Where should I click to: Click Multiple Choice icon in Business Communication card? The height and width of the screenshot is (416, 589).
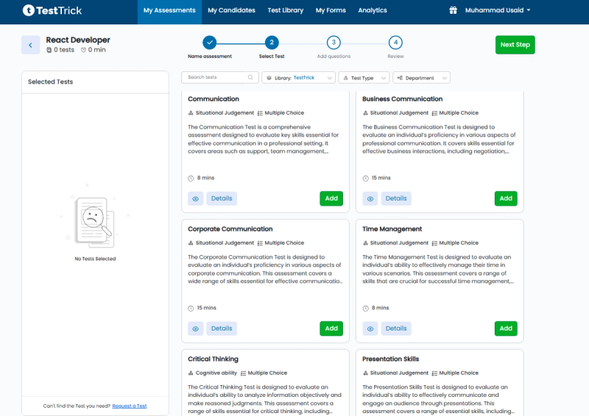pyautogui.click(x=434, y=113)
